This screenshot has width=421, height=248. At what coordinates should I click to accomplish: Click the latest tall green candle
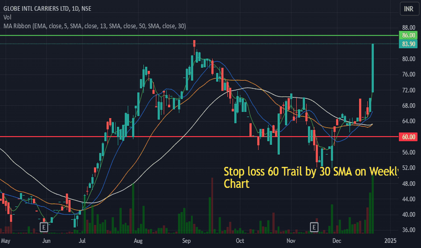pyautogui.click(x=373, y=68)
